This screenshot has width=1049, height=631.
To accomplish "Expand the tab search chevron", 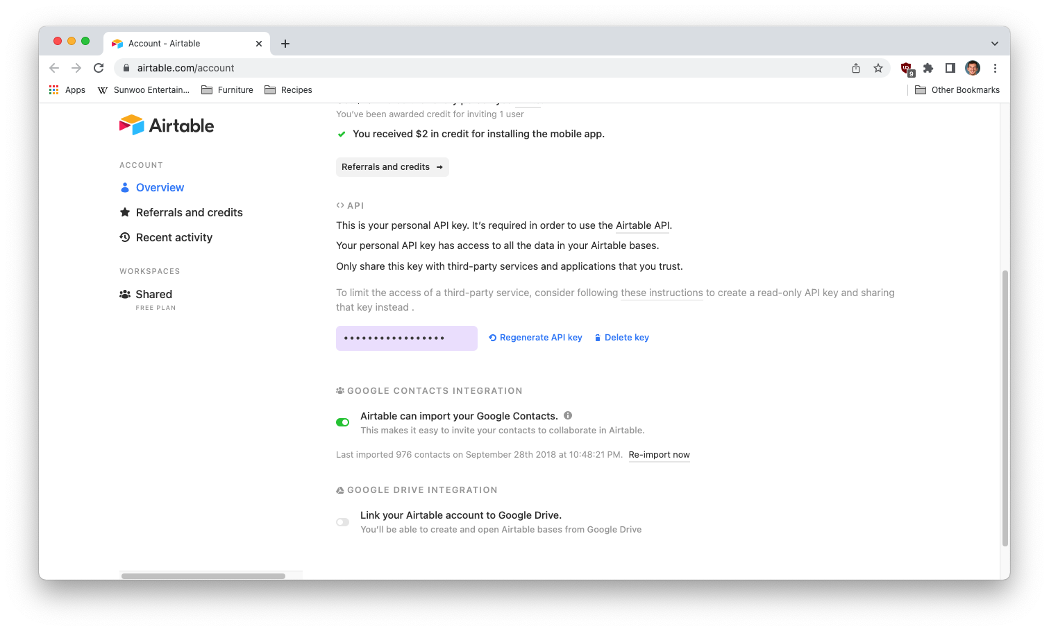I will pyautogui.click(x=995, y=44).
